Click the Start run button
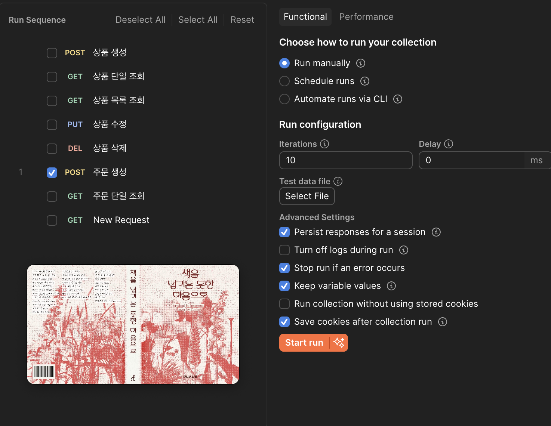 304,343
